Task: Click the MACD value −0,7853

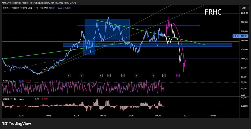Action: click(x=44, y=99)
